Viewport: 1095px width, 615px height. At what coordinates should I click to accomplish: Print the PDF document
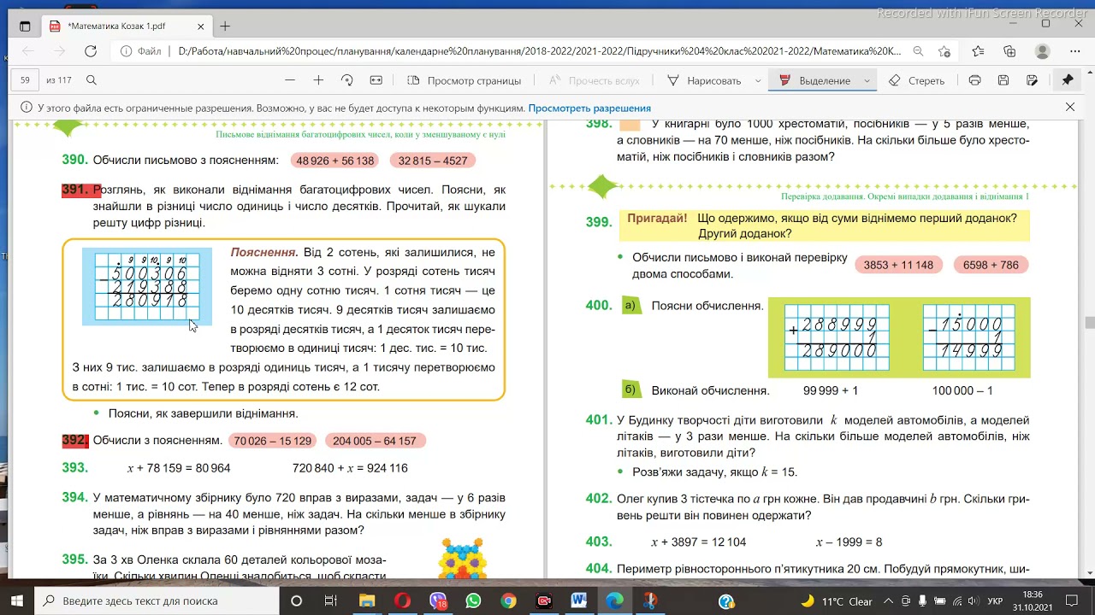tap(974, 80)
